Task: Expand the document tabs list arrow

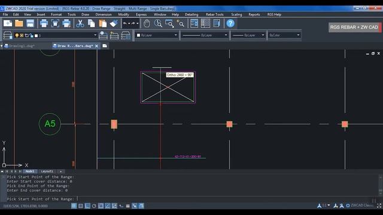Action: pos(2,46)
